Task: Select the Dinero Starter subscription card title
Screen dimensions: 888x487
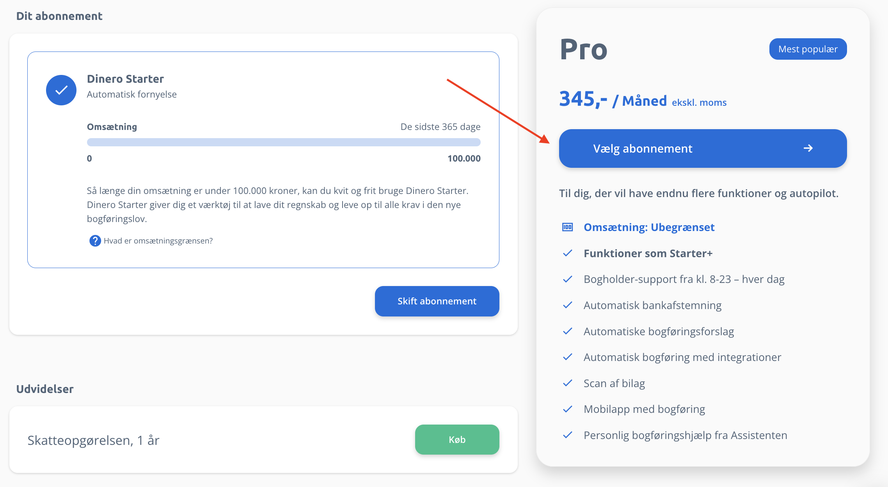Action: tap(125, 79)
